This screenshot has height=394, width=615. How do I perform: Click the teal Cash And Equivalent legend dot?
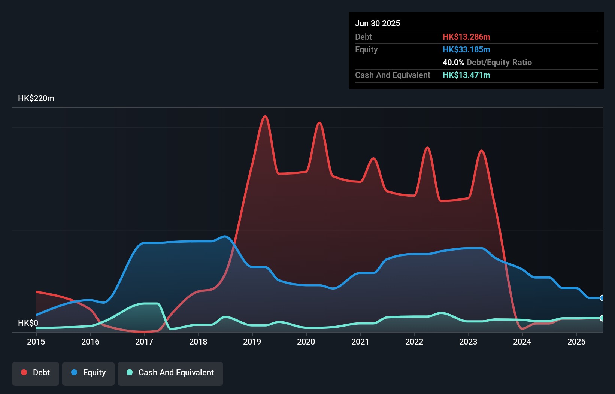[x=129, y=372]
